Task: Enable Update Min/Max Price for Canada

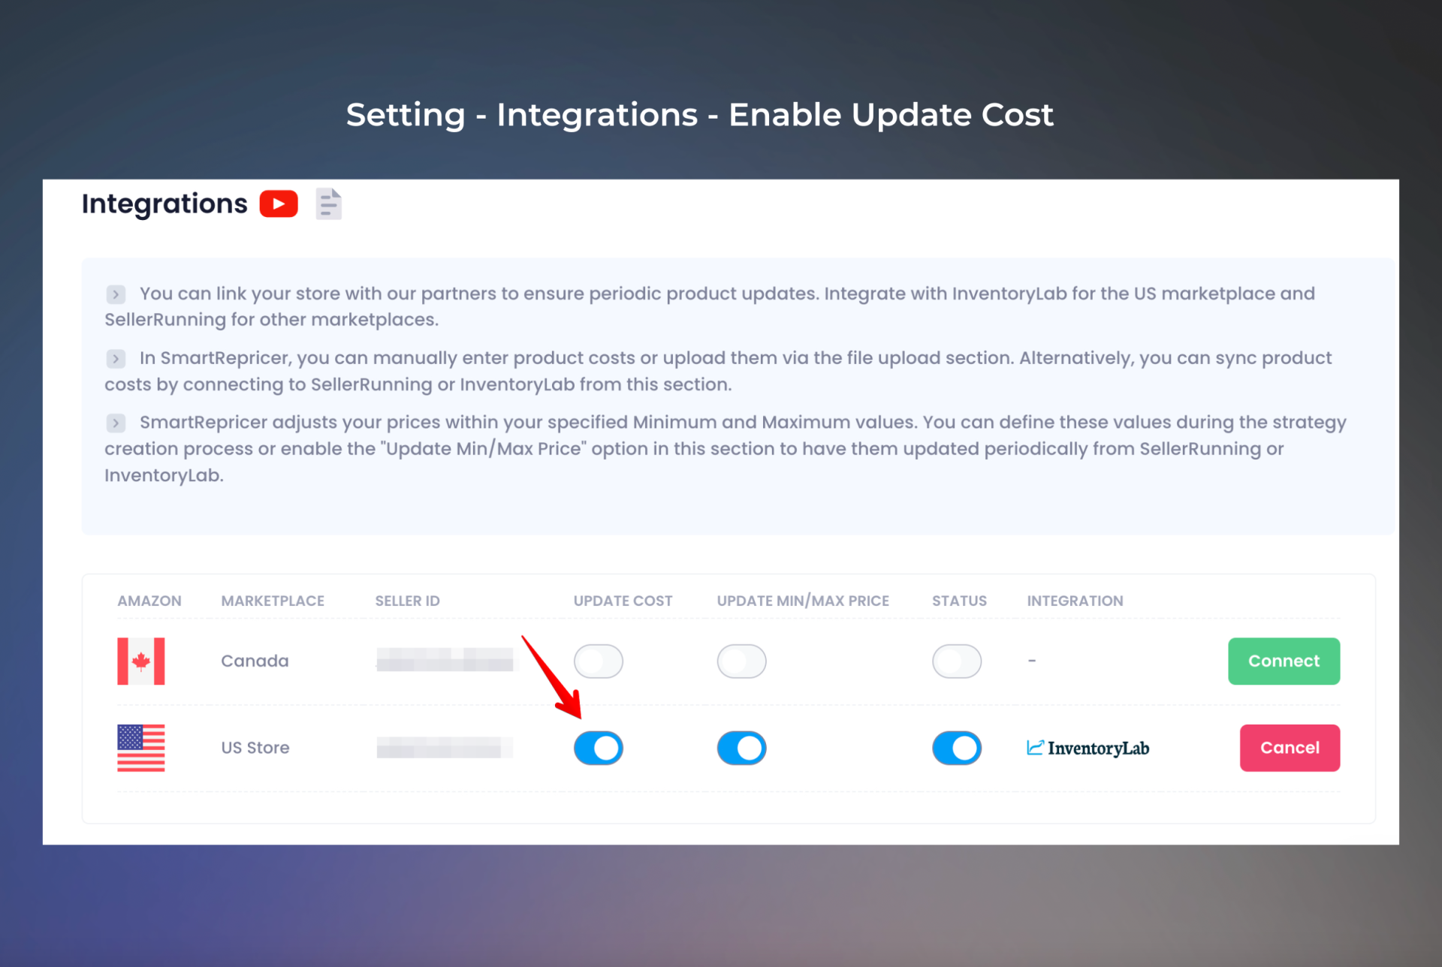Action: tap(741, 661)
